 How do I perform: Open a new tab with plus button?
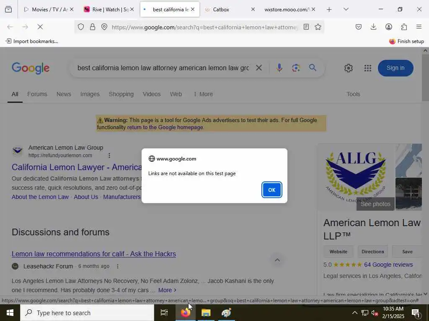pos(329,10)
